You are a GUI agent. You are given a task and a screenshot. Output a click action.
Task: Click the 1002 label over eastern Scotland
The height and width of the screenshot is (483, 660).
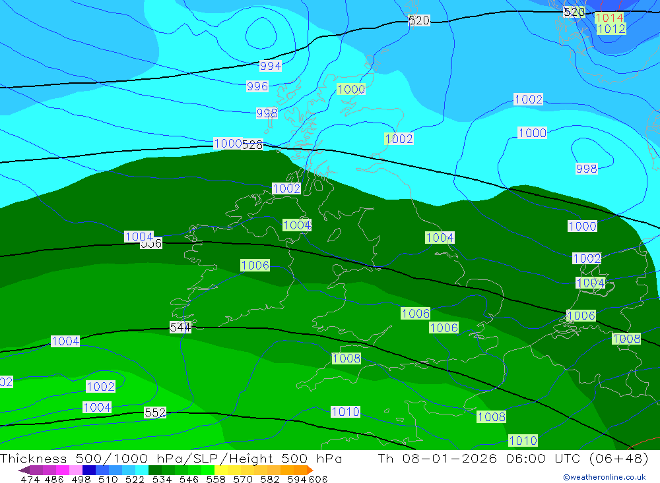click(399, 139)
